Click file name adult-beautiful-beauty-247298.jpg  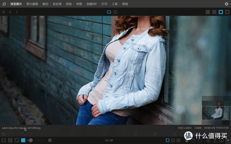(x=21, y=128)
